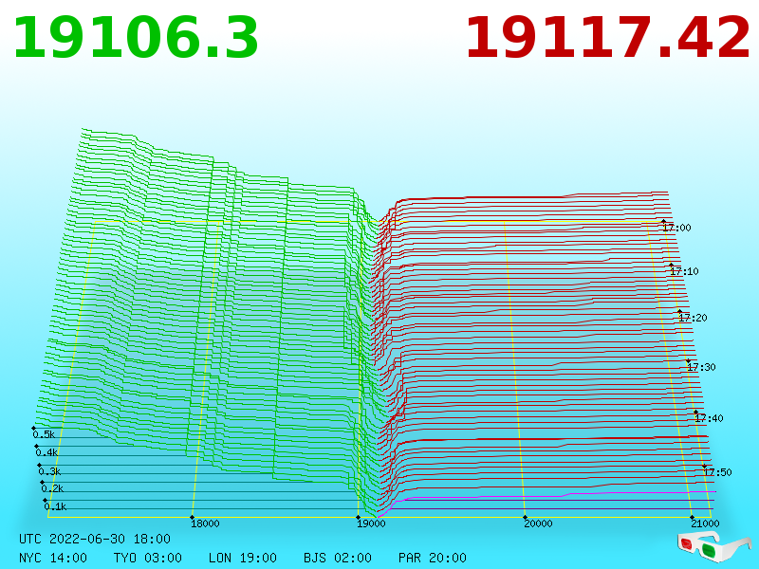Click the 3D glasses icon
This screenshot has height=569, width=759.
point(714,546)
